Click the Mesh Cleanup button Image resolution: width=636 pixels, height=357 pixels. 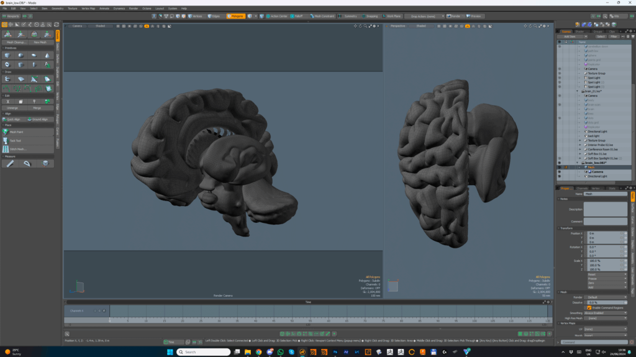coord(16,42)
